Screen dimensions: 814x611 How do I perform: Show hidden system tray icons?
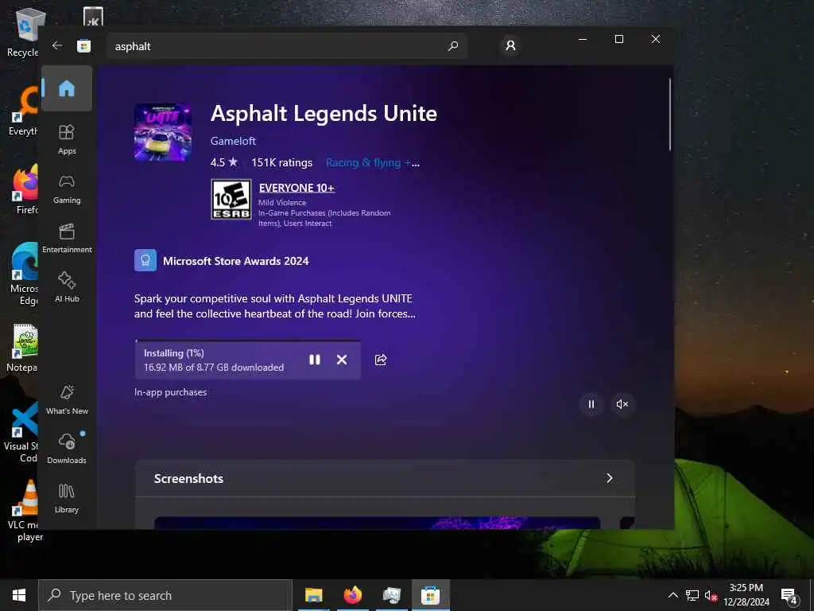point(673,595)
